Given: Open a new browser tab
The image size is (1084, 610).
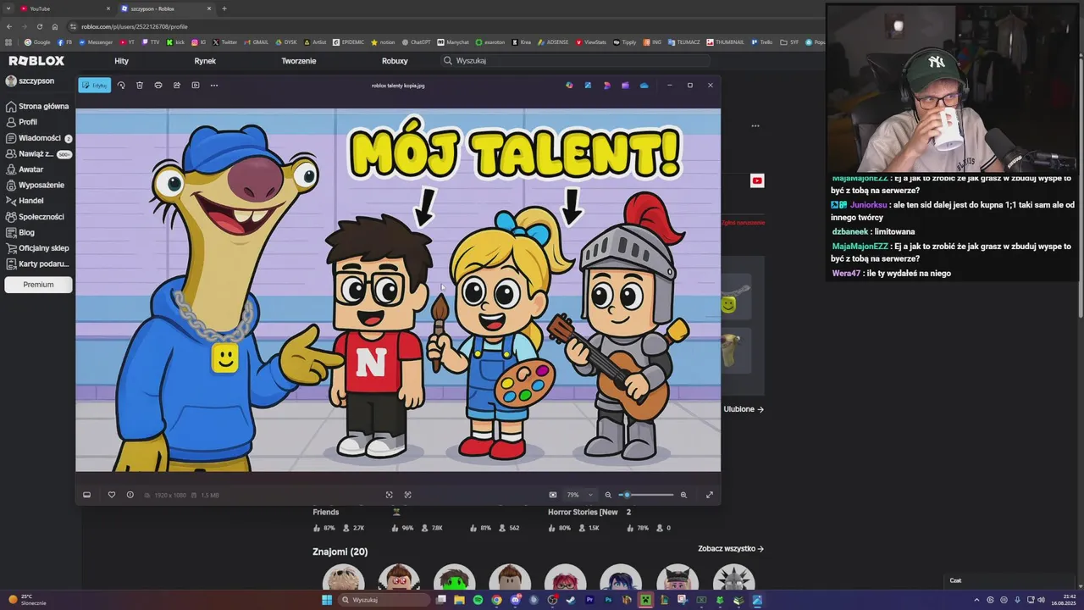Looking at the screenshot, I should coord(224,8).
